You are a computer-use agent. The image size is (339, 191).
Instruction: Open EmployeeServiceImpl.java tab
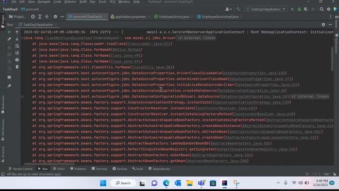click(220, 16)
